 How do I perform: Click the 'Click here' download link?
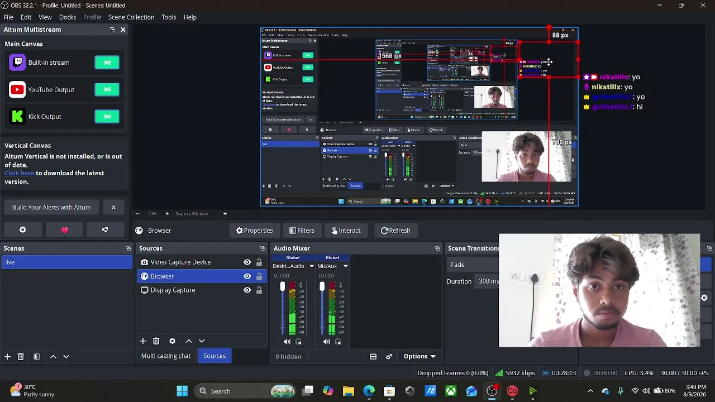tap(20, 173)
